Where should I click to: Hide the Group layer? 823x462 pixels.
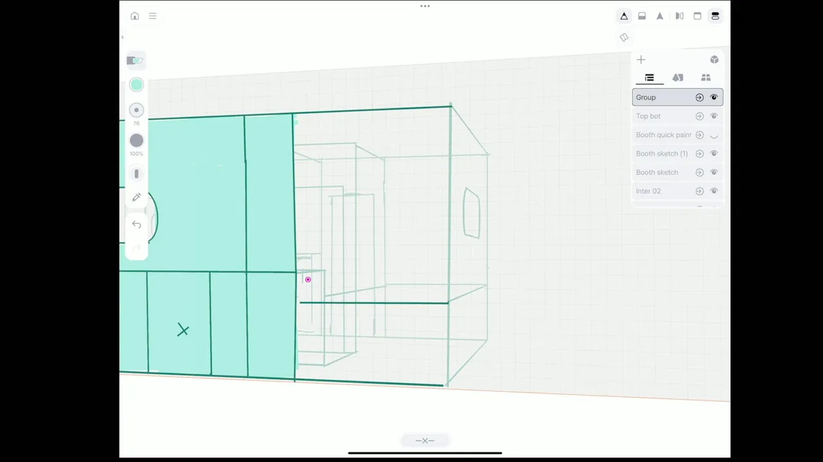[714, 98]
